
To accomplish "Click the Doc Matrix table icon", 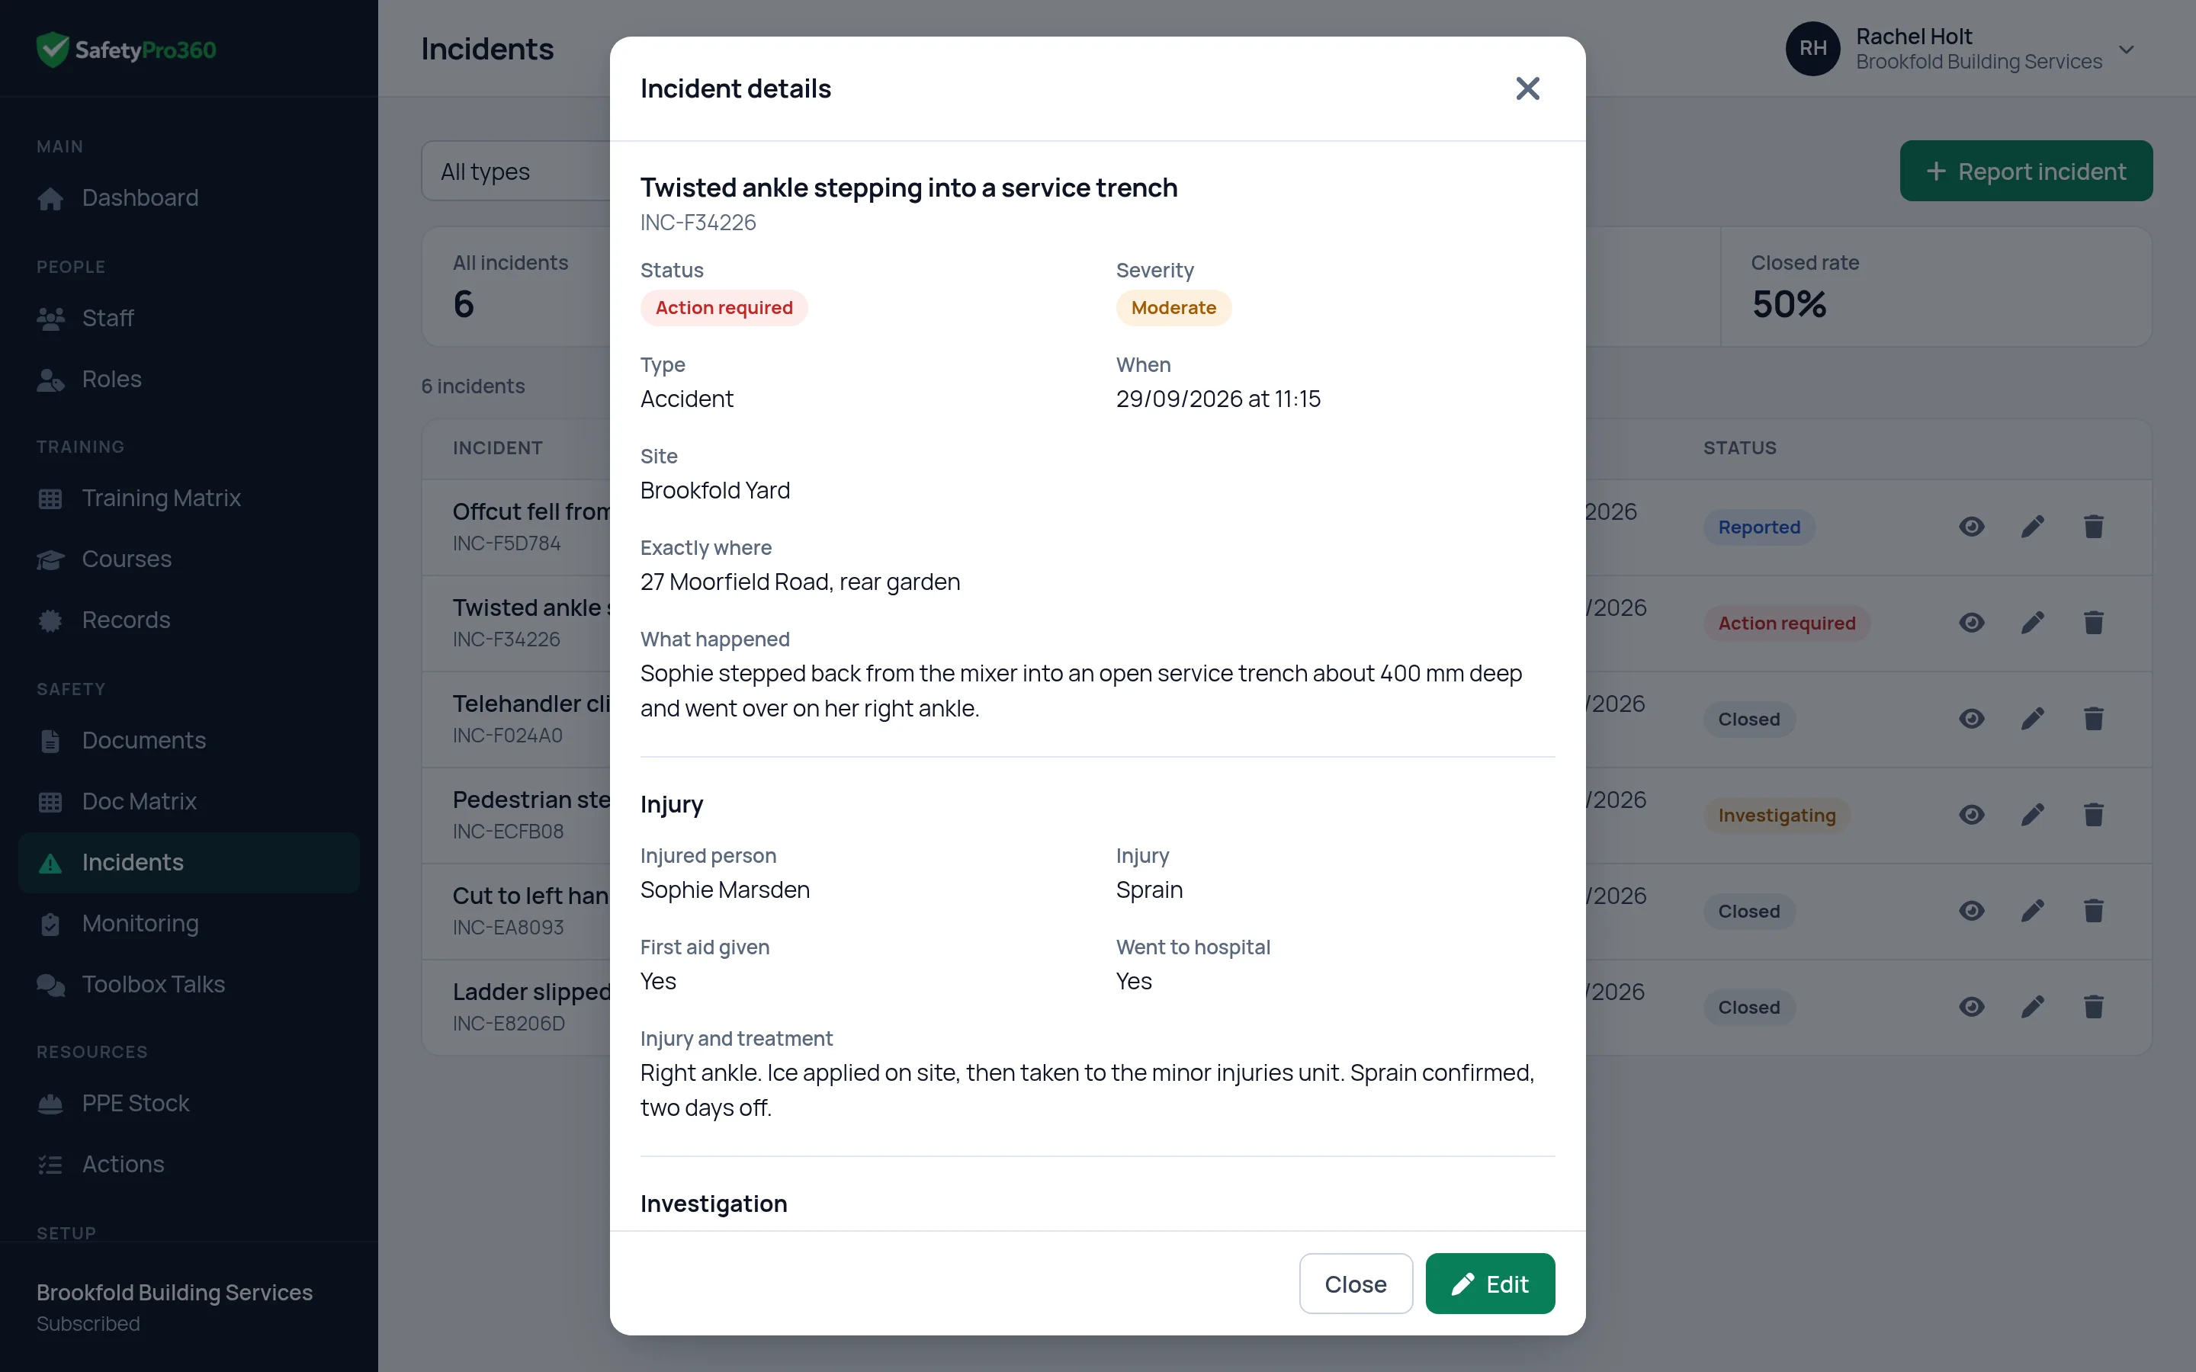I will (x=51, y=802).
